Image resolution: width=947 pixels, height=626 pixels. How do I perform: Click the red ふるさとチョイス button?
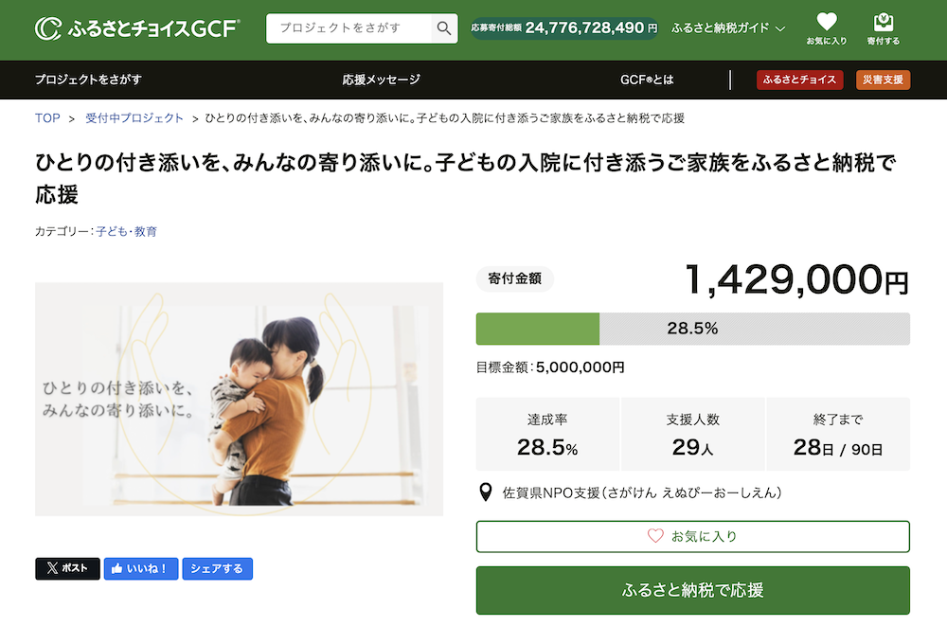point(800,80)
